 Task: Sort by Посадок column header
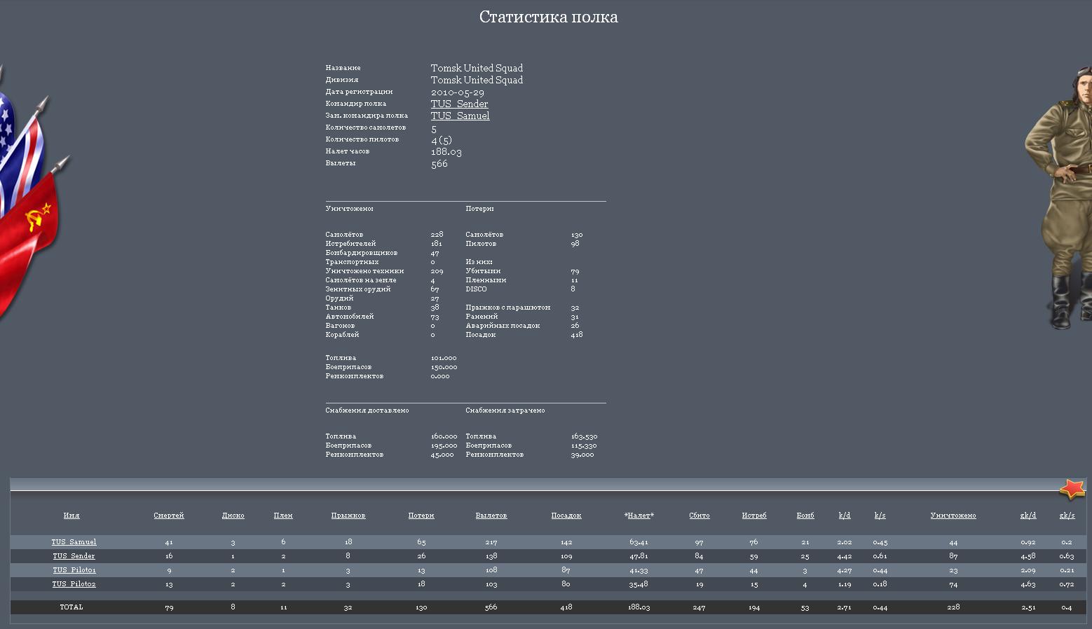(x=566, y=516)
